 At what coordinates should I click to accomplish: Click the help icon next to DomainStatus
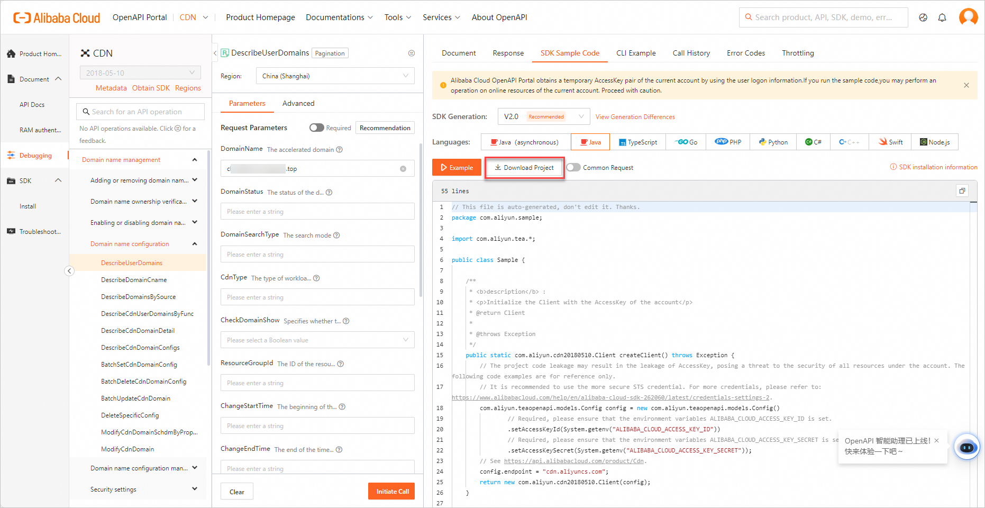coord(329,193)
